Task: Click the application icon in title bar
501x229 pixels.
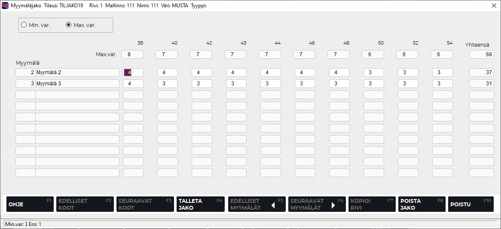Action: coord(6,6)
